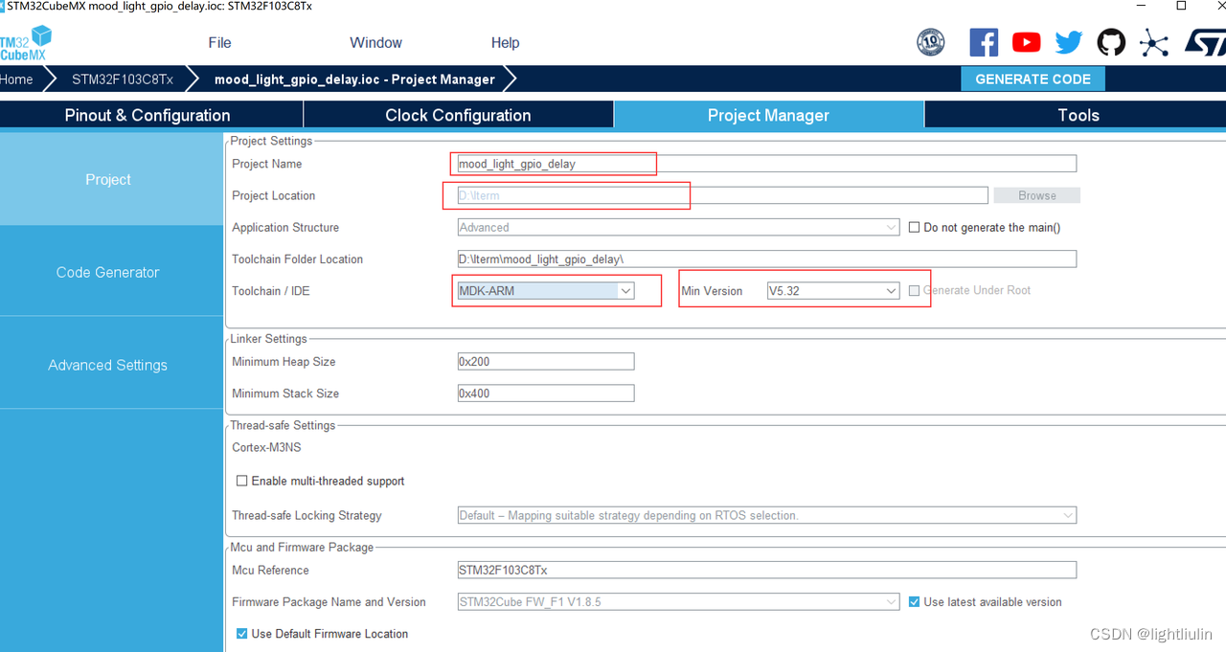This screenshot has height=652, width=1226.
Task: Open the 10th anniversary badge icon
Action: click(x=930, y=42)
